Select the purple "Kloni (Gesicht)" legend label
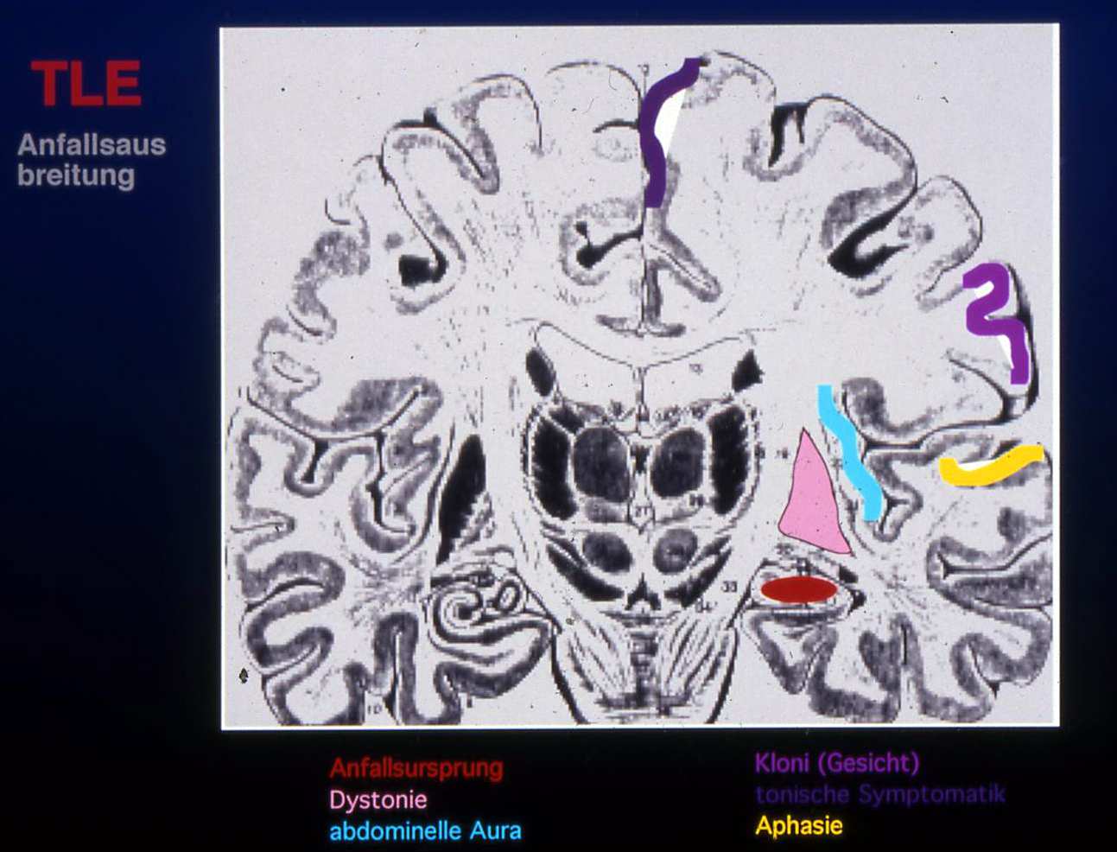 point(837,763)
